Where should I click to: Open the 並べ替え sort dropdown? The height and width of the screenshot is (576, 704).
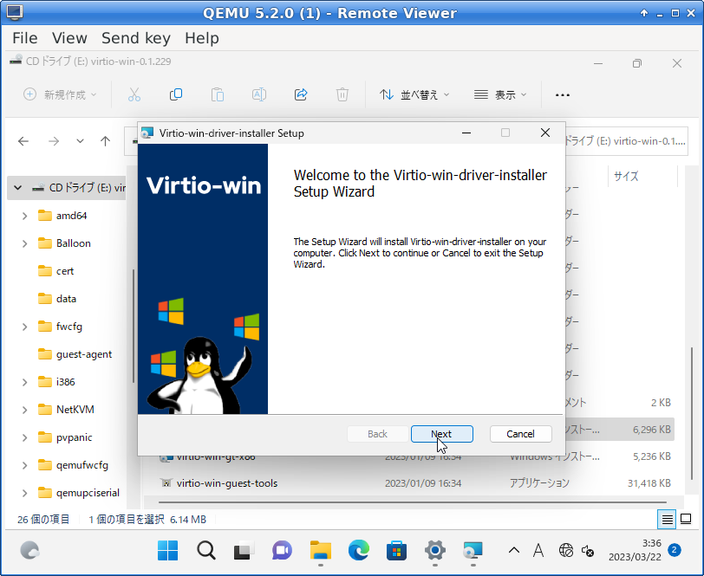click(415, 94)
